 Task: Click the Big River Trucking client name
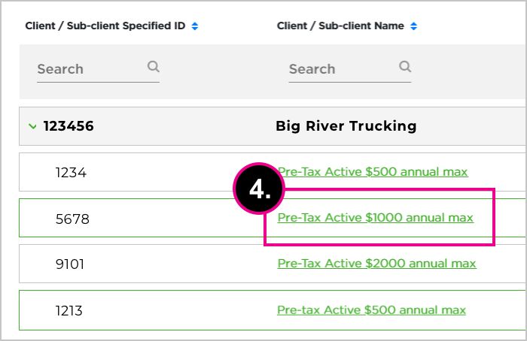[x=346, y=126]
